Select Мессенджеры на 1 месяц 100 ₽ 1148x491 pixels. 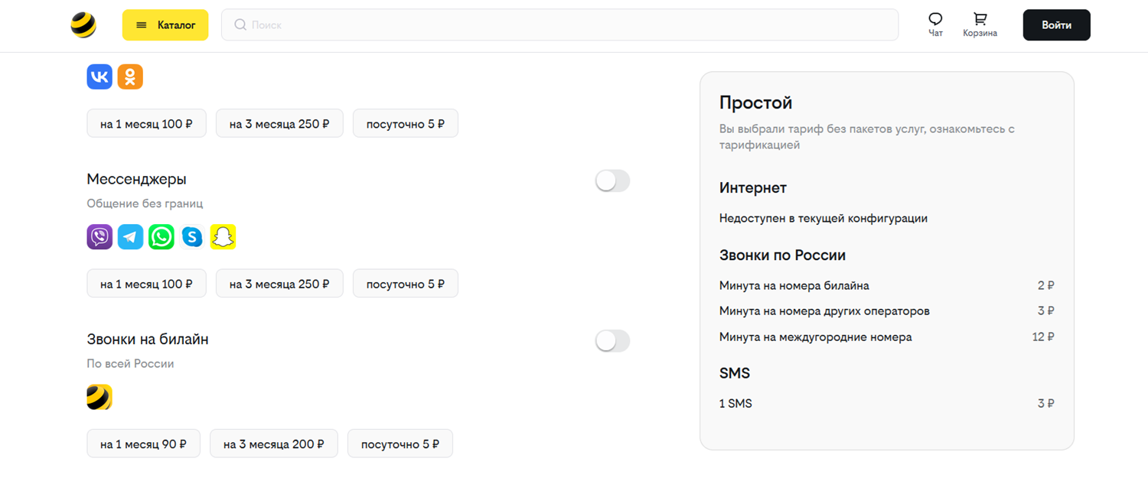146,284
